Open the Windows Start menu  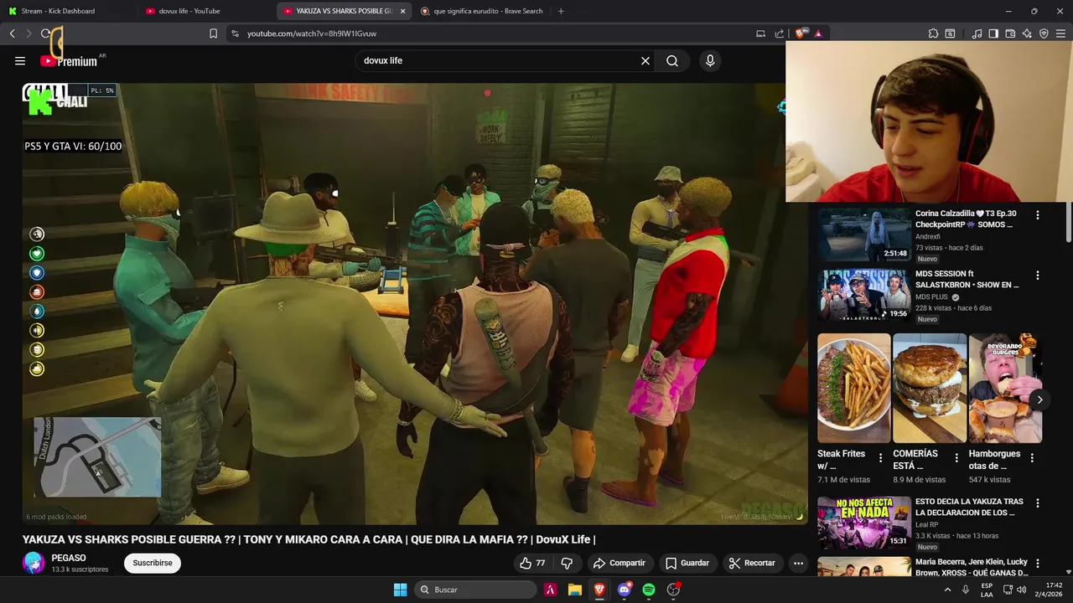tap(400, 590)
